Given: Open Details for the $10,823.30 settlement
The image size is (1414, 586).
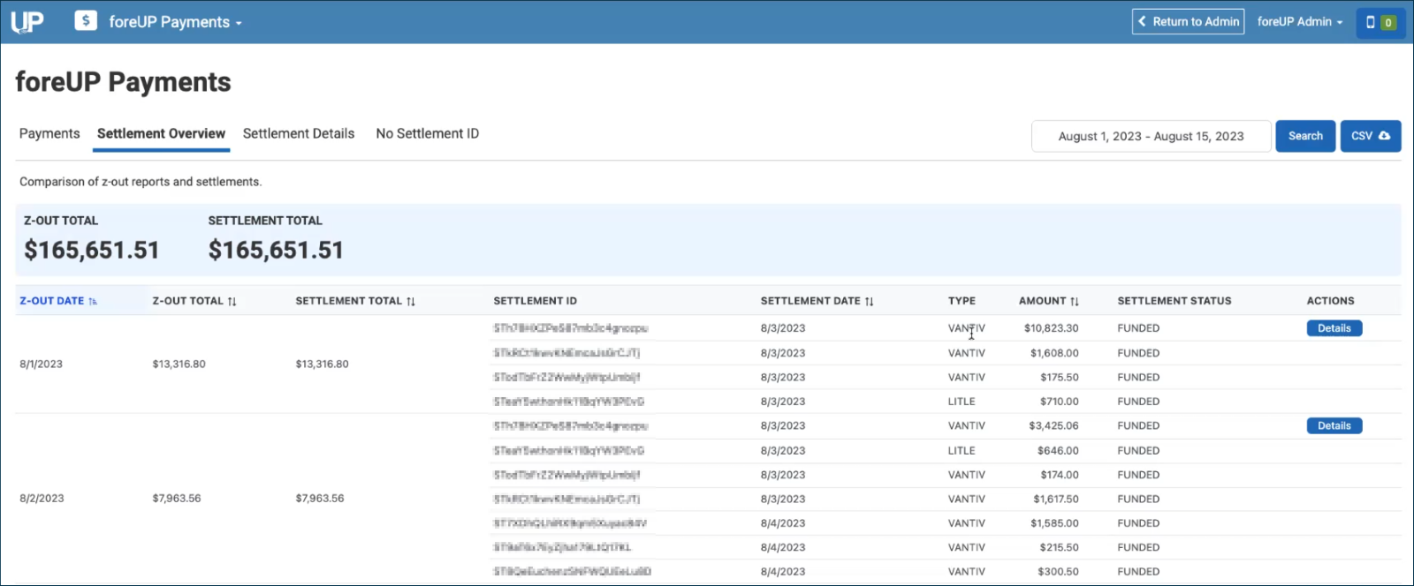Looking at the screenshot, I should pos(1334,328).
